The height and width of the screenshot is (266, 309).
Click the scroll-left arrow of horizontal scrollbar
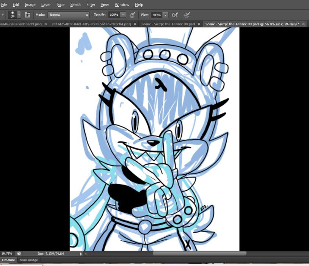point(86,254)
